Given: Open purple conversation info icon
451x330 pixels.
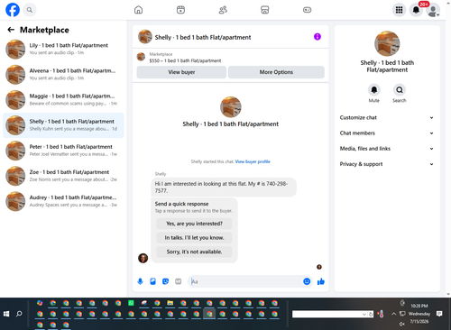Looking at the screenshot, I should pos(318,37).
